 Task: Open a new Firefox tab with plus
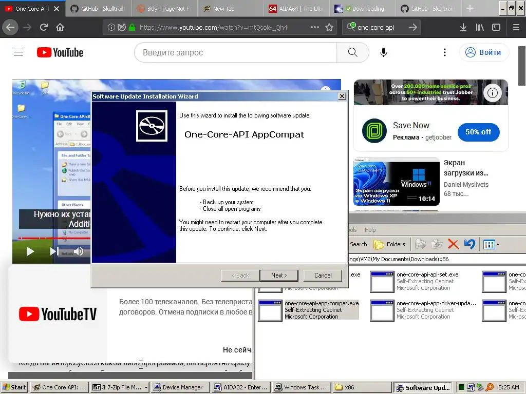[x=470, y=9]
